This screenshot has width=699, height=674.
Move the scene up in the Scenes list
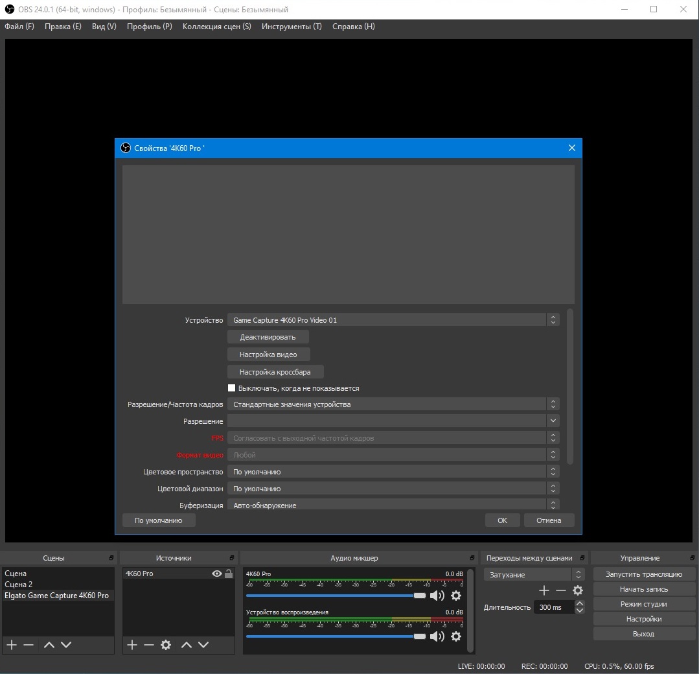(49, 645)
